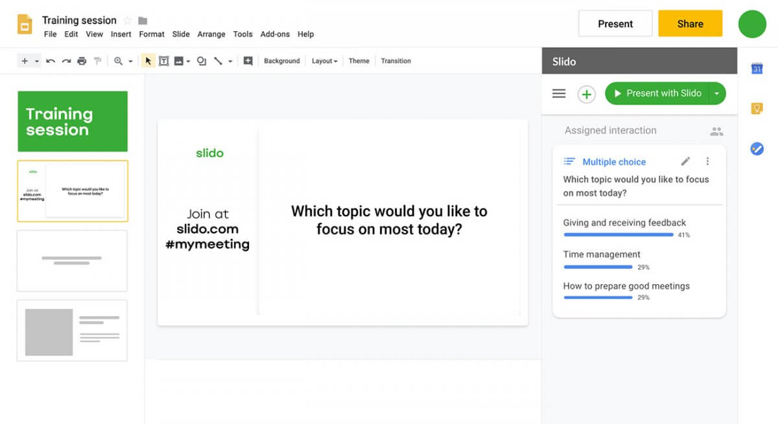Screen dimensions: 778x424
Task: Open the Present with Slido dropdown arrow
Action: (716, 93)
